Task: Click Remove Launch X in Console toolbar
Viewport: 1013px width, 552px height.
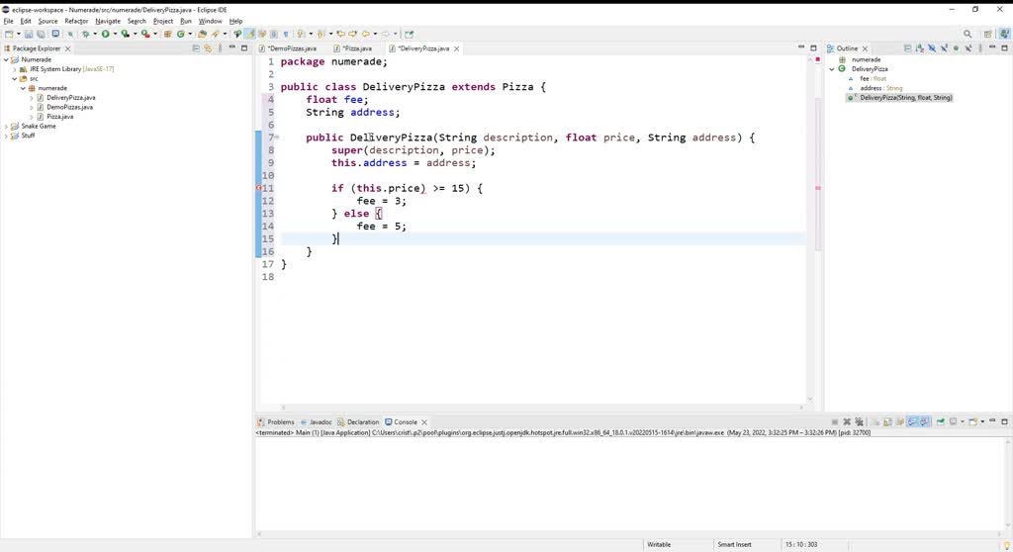Action: [x=847, y=421]
